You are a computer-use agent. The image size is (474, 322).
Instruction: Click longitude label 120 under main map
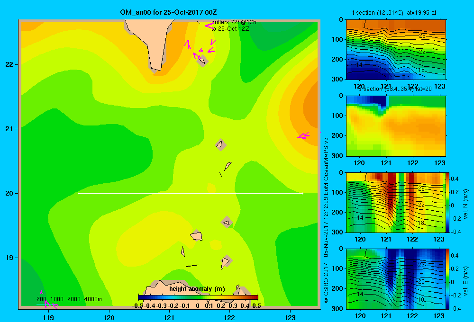(x=109, y=317)
